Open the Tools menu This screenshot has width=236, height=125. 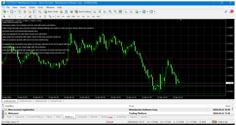[40, 7]
